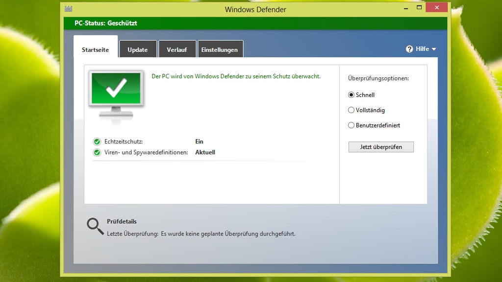Click the question mark Hilfe icon

tap(409, 49)
